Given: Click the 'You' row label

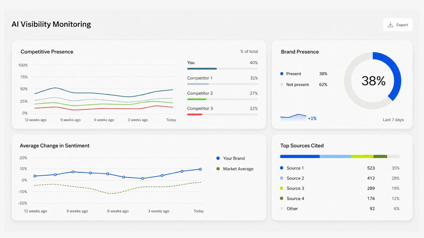Looking at the screenshot, I should click(x=191, y=63).
